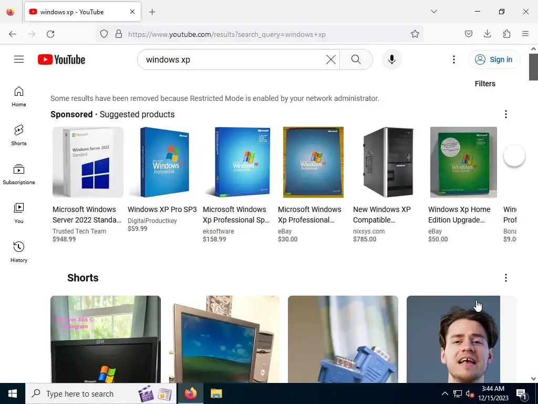Viewport: 538px width, 404px height.
Task: Bookmark this page with star
Action: (415, 34)
